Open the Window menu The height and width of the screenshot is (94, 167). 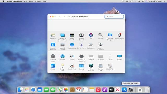click(38, 1)
